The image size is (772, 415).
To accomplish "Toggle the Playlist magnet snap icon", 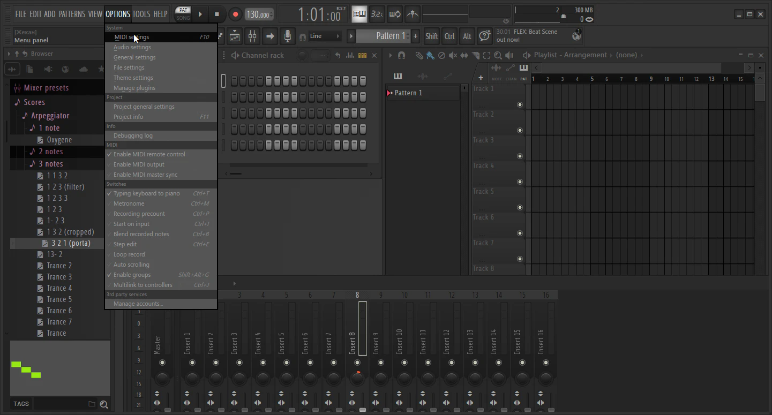I will [402, 55].
